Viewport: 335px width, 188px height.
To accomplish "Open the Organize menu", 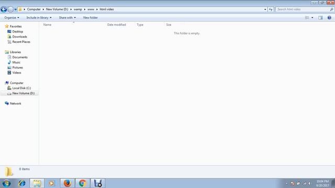I will (x=12, y=18).
